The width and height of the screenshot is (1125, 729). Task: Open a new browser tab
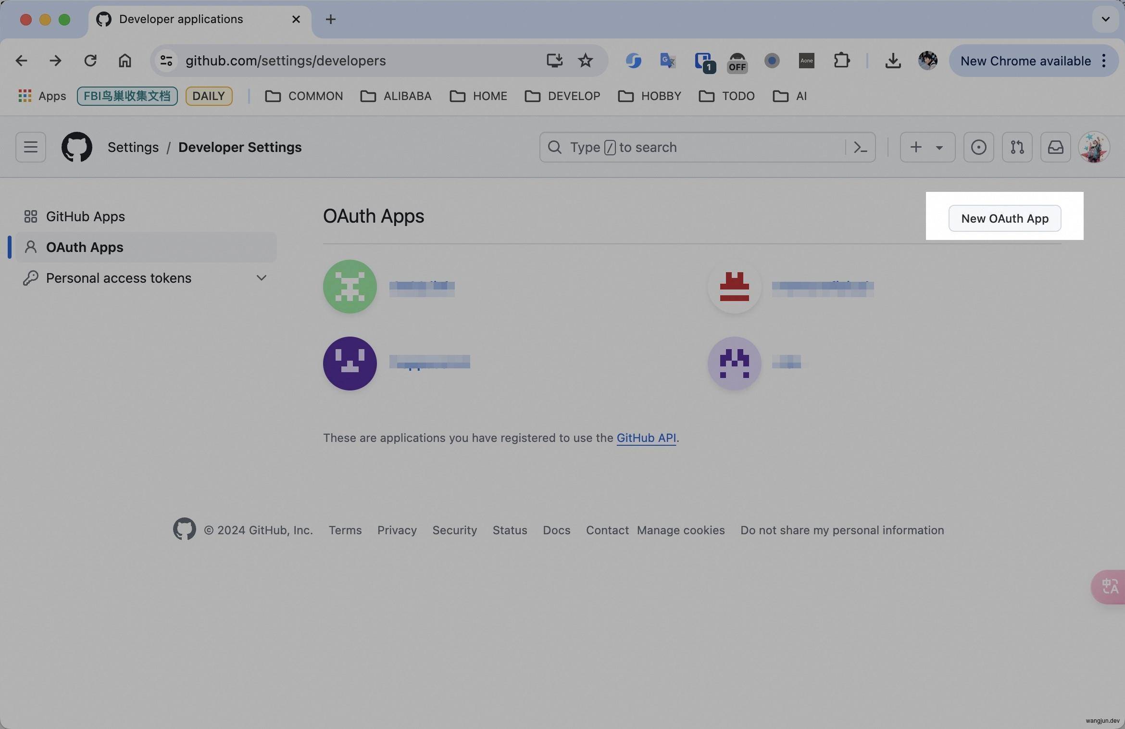(x=330, y=19)
